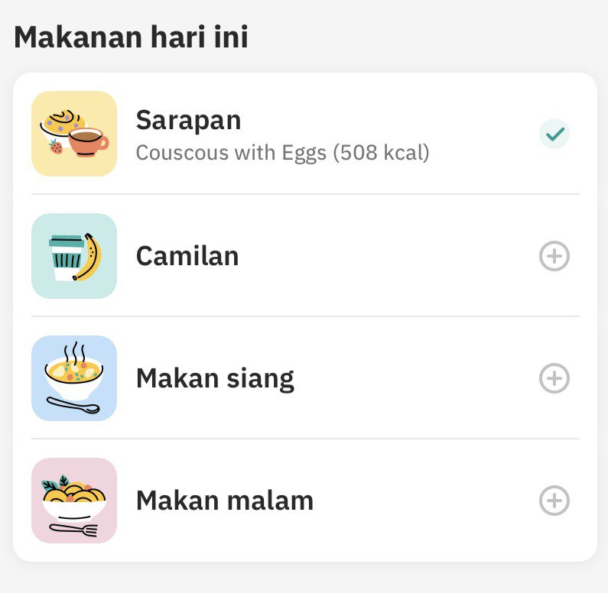
Task: Add dinner using Makan malam plus icon
Action: click(x=554, y=501)
